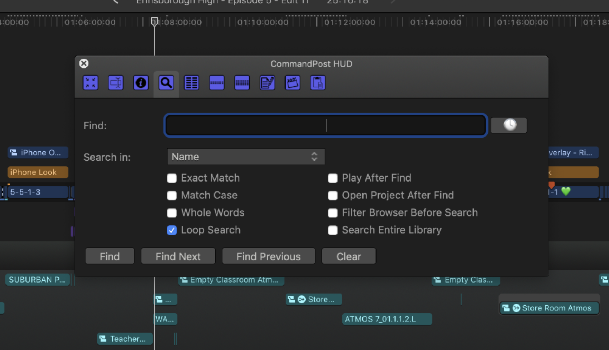Click the Clear button
This screenshot has width=609, height=350.
point(348,256)
